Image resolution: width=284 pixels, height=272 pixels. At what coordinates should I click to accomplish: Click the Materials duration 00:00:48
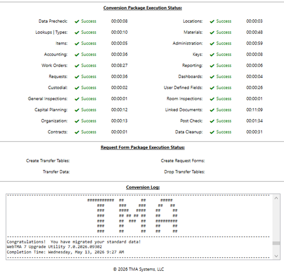click(254, 32)
